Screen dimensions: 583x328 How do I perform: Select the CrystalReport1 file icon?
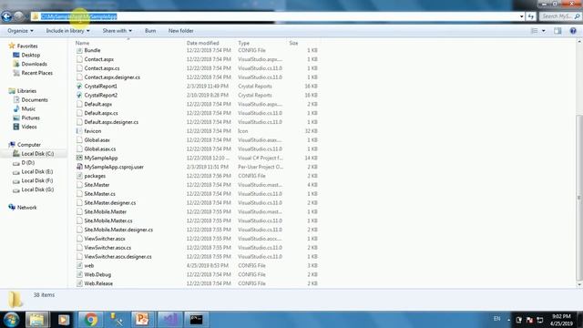79,87
